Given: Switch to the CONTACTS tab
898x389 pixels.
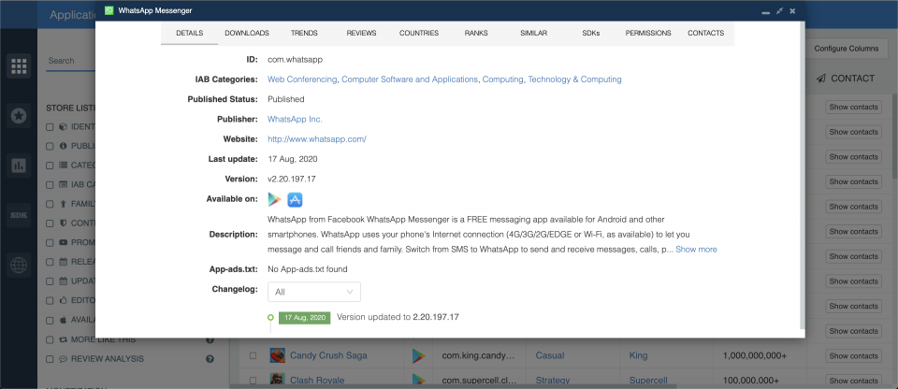Looking at the screenshot, I should pyautogui.click(x=705, y=34).
